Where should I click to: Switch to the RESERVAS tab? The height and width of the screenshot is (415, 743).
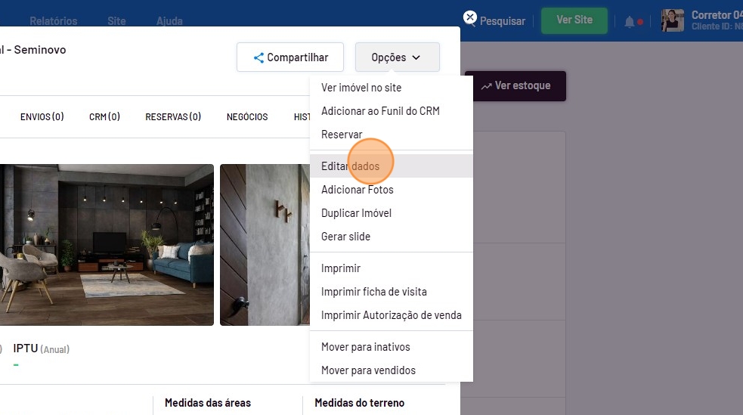pyautogui.click(x=173, y=117)
